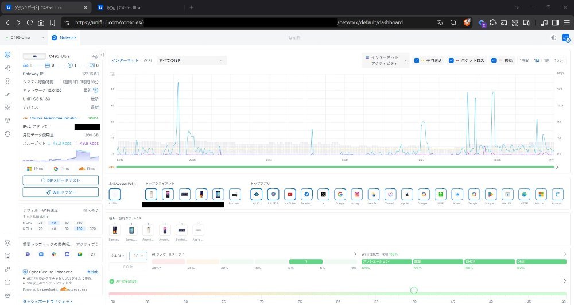This screenshot has width=574, height=305.
Task: Click the highlighted TX retry bar 1
Action: point(306,261)
